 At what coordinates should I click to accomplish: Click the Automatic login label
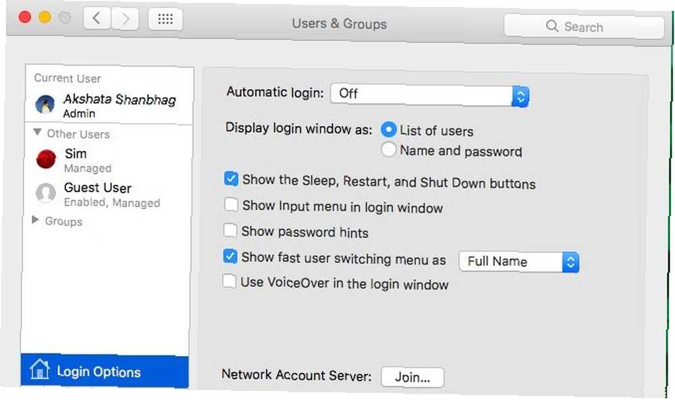275,92
